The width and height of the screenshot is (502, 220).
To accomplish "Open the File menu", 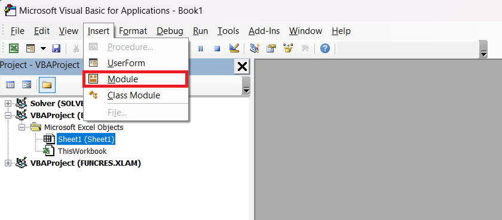I will click(x=17, y=31).
